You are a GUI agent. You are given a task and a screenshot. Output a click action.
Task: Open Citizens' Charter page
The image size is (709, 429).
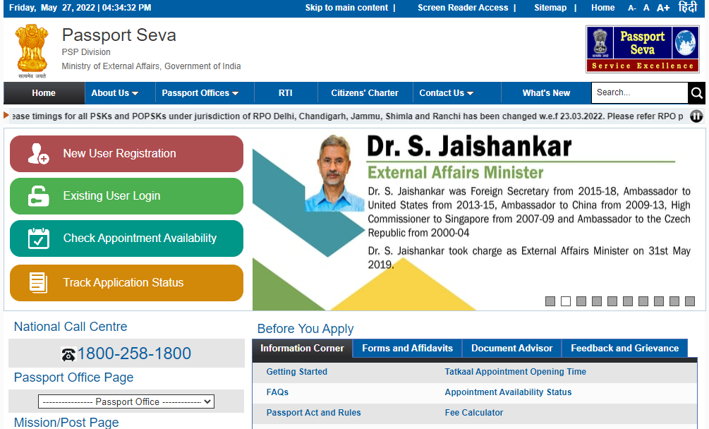tap(365, 93)
